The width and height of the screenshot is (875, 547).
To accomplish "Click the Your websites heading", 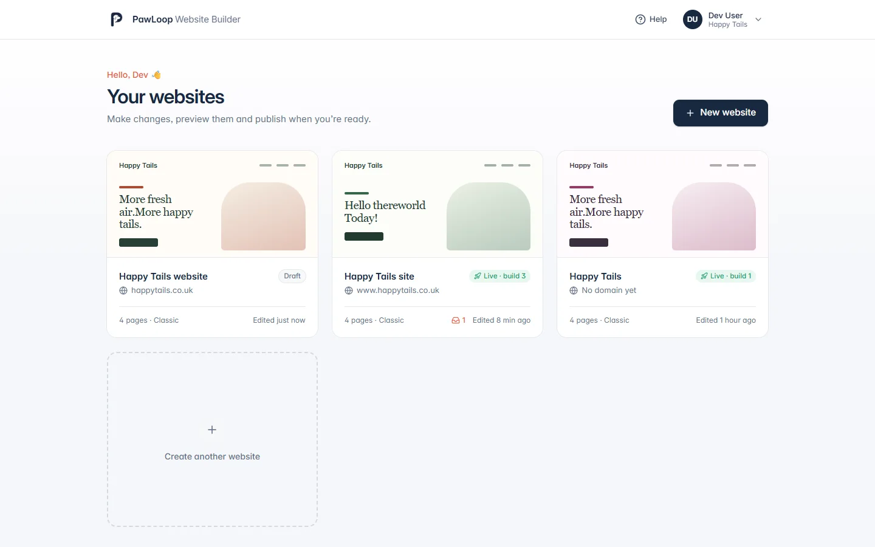I will point(166,97).
